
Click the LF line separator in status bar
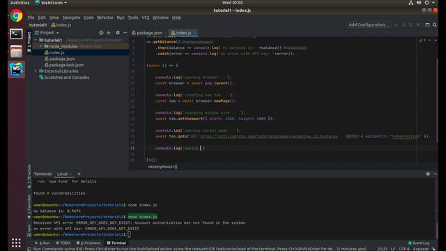[x=393, y=249]
